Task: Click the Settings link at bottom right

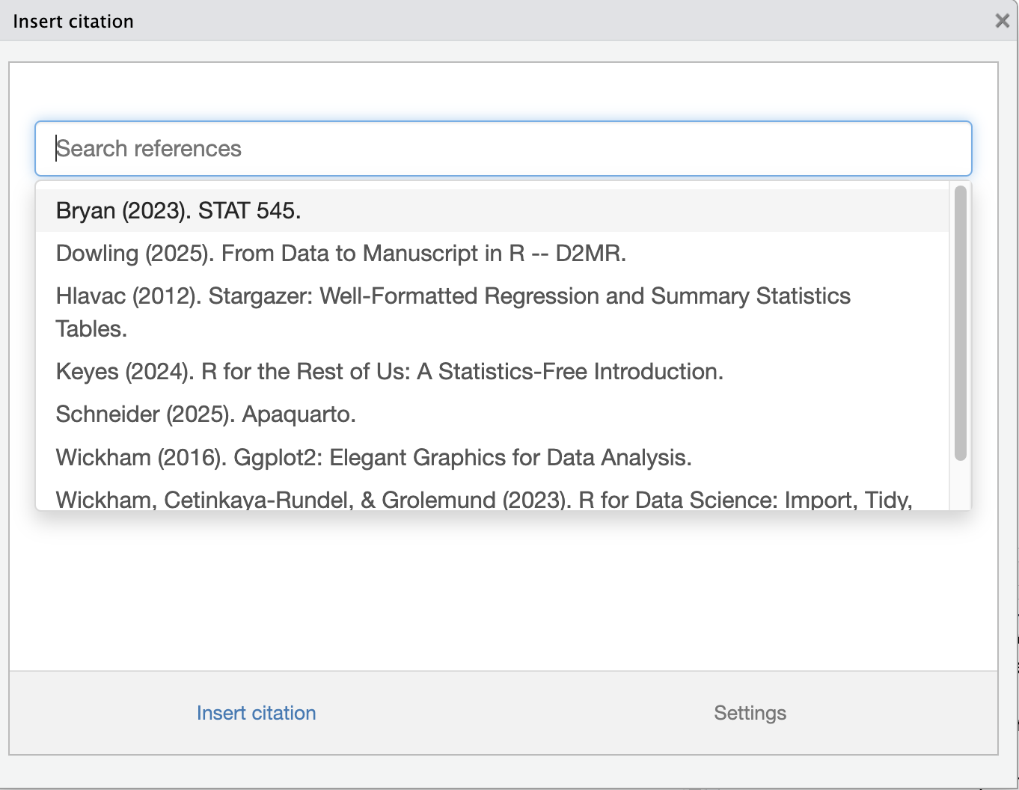Action: click(750, 713)
